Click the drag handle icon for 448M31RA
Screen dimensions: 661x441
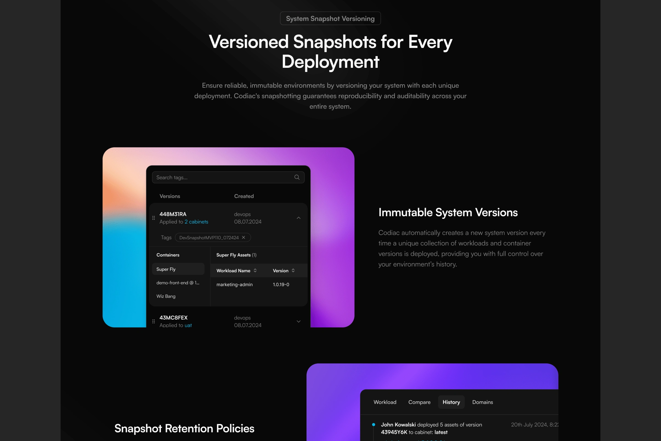(x=155, y=217)
